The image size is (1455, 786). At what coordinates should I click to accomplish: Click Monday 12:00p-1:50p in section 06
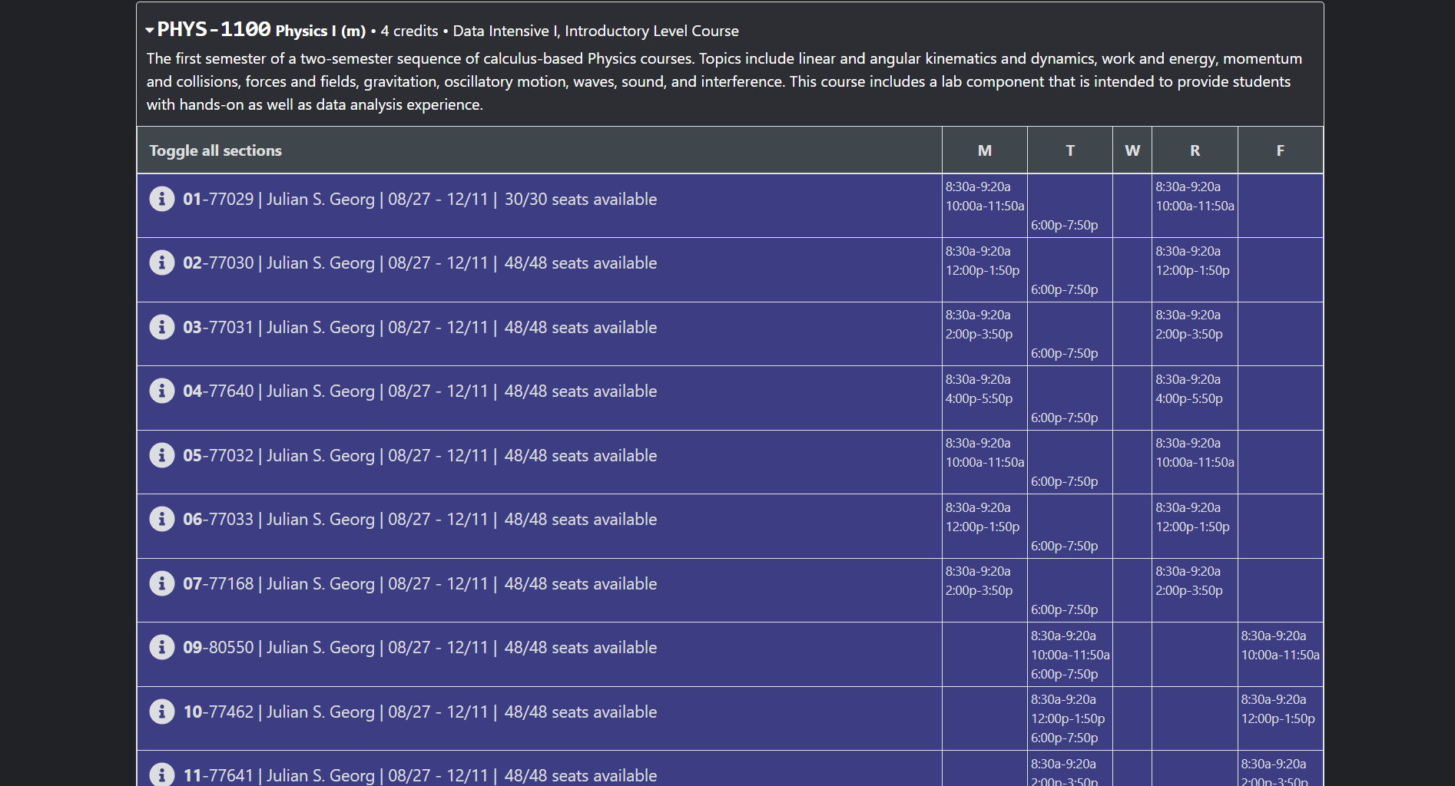pyautogui.click(x=983, y=527)
